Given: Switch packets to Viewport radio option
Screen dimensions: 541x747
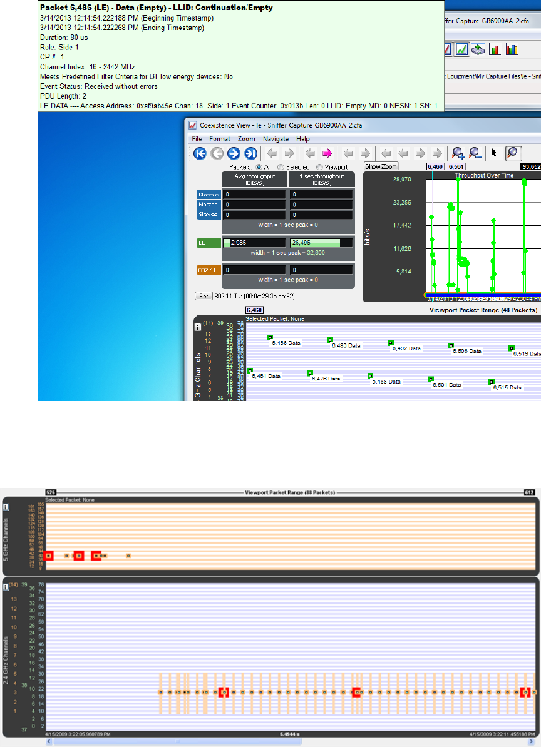Looking at the screenshot, I should [320, 167].
